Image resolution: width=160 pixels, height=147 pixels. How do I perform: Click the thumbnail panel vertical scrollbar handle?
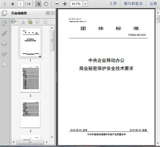(x=52, y=41)
